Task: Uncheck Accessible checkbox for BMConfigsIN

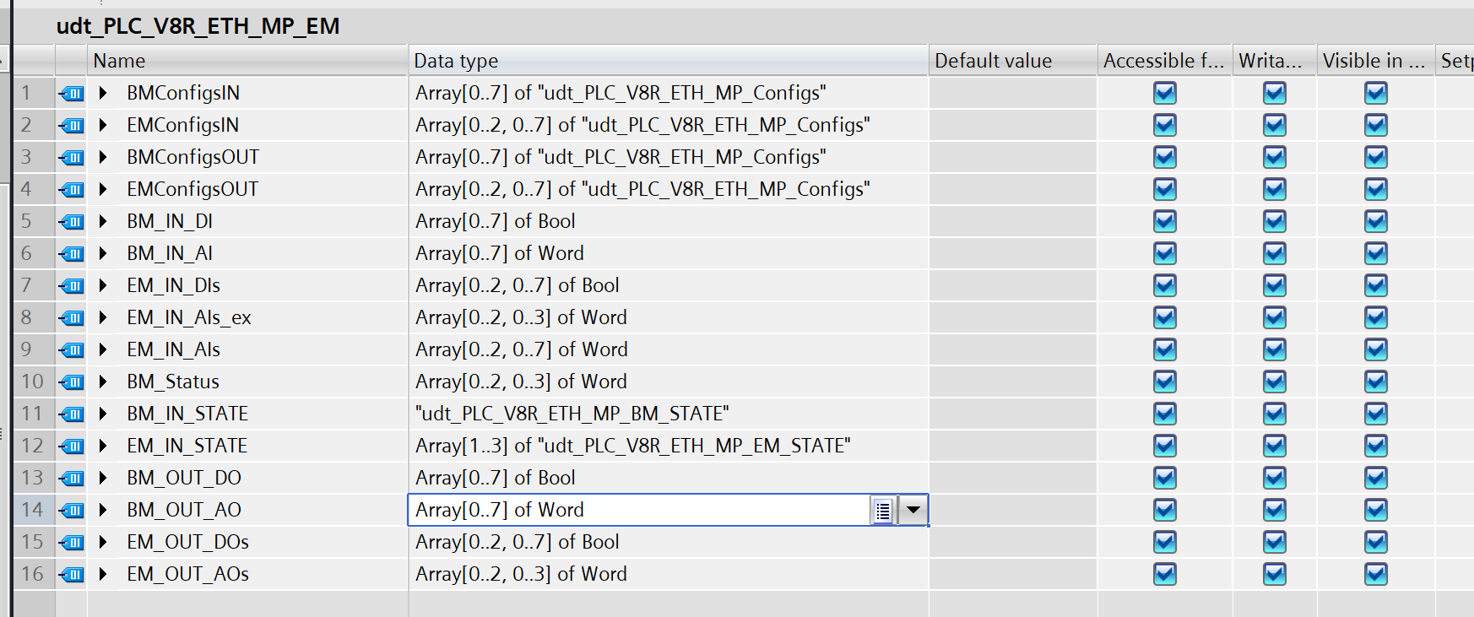Action: click(1164, 93)
